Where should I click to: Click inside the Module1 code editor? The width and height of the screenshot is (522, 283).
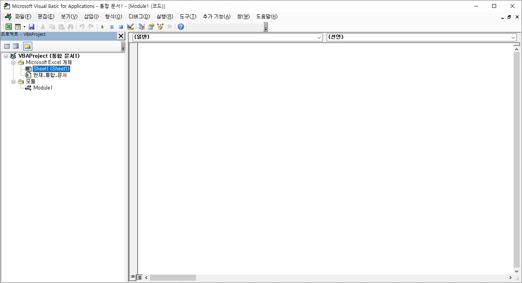click(326, 158)
